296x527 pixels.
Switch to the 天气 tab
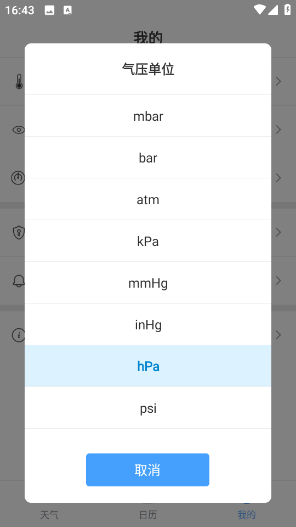[x=49, y=514]
